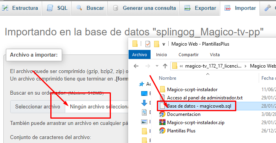Image resolution: width=276 pixels, height=143 pixels.
Task: Select Magico-scrpt-instalador.zip archive
Action: coord(195,123)
